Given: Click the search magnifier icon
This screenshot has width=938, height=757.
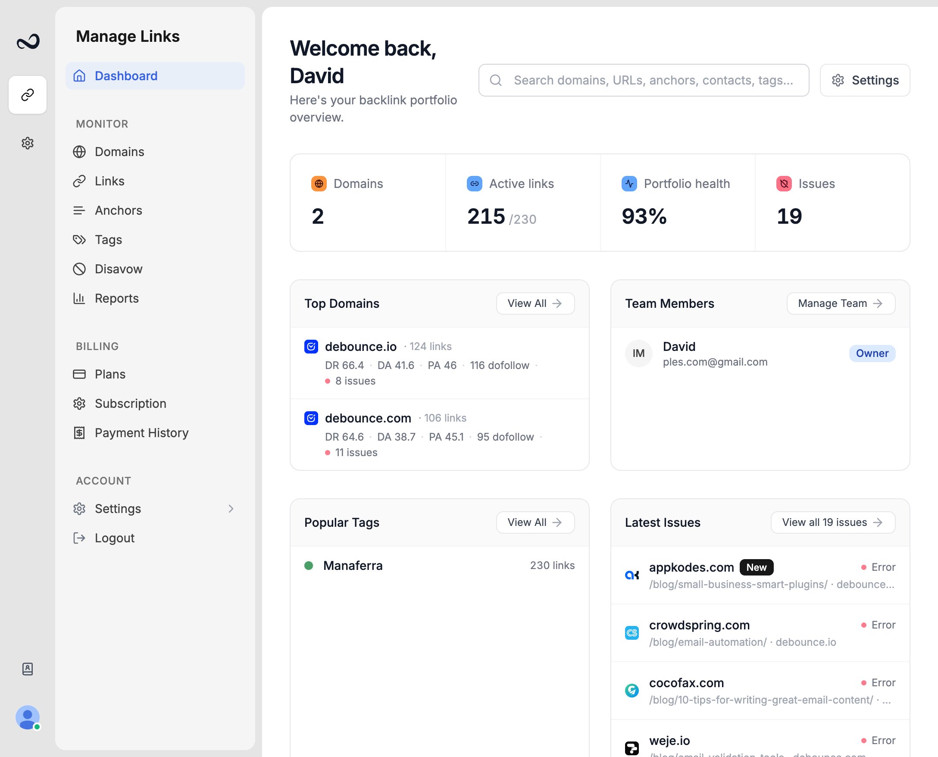Looking at the screenshot, I should pyautogui.click(x=496, y=80).
